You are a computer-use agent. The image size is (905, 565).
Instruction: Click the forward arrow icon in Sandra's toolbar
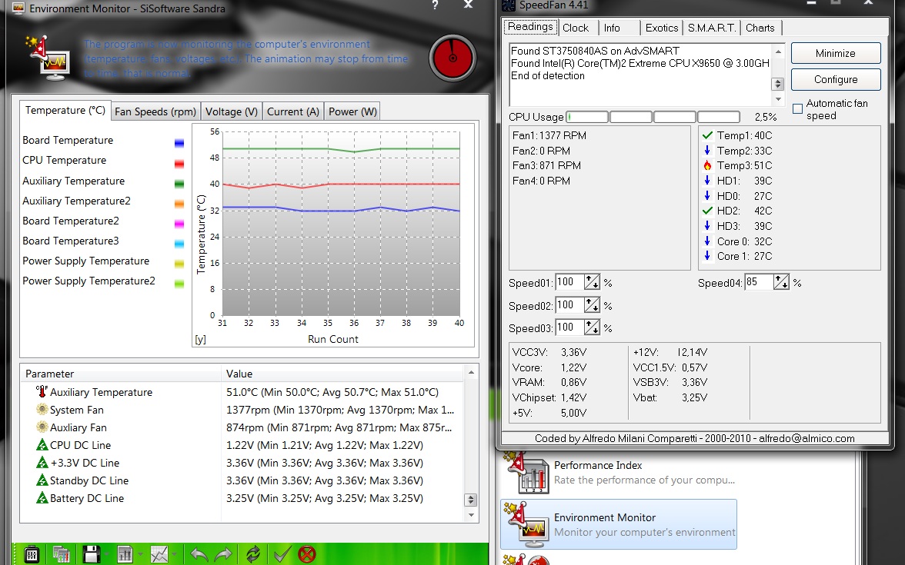pyautogui.click(x=223, y=555)
